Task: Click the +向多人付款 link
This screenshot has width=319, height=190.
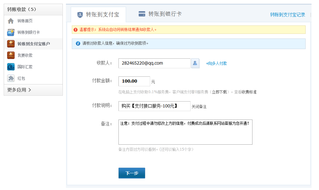Action: click(216, 63)
